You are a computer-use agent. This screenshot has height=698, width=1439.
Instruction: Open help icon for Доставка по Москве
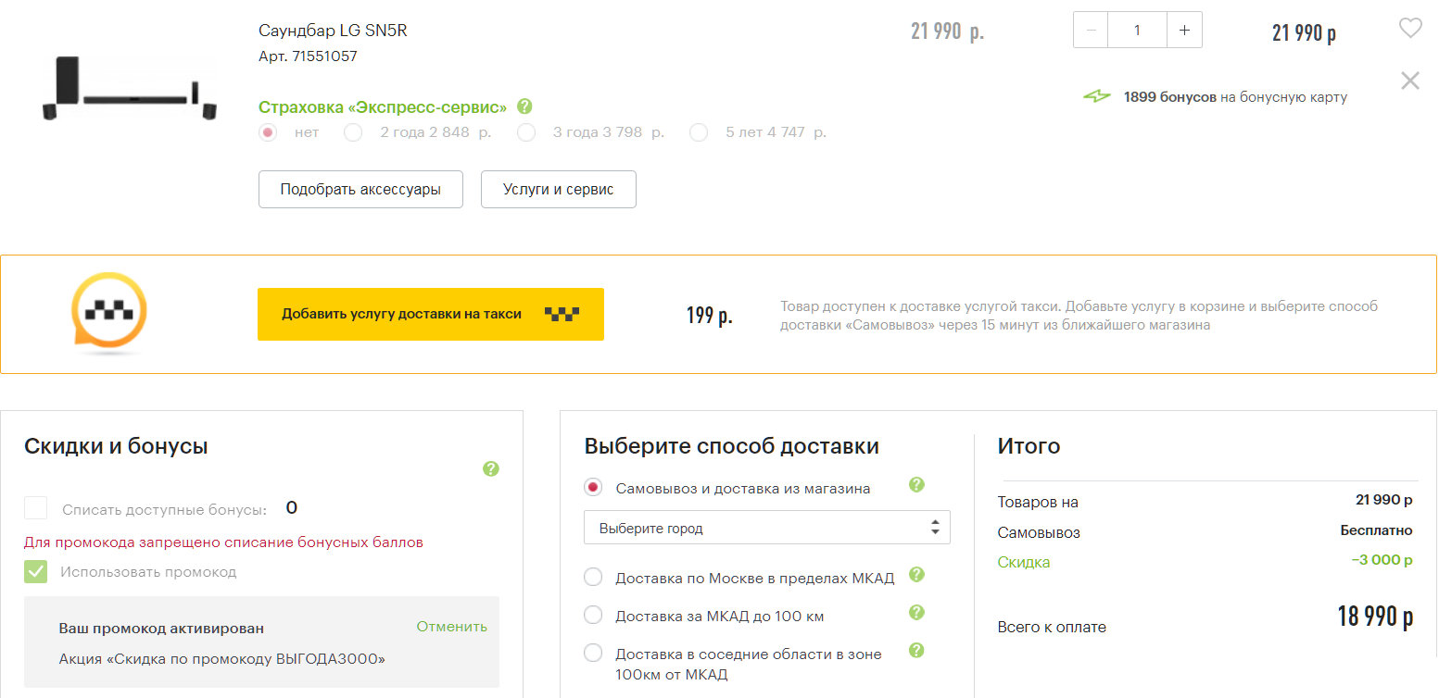[916, 575]
